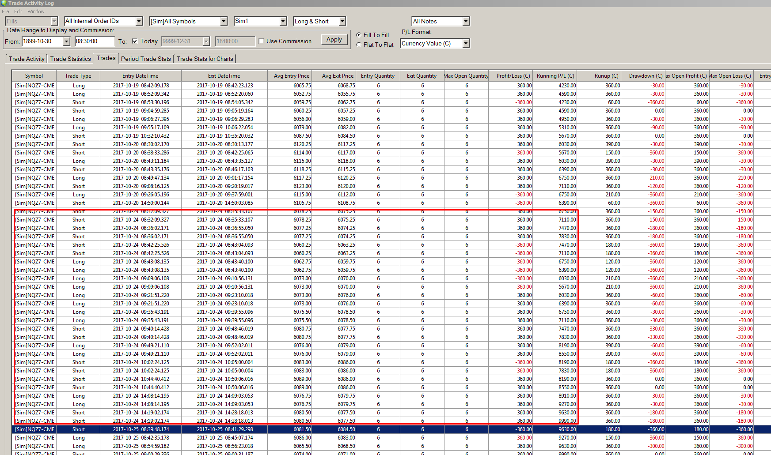Open the File menu
The width and height of the screenshot is (771, 455).
5,11
